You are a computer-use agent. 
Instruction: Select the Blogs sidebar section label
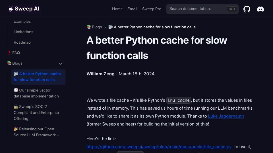(x=17, y=63)
